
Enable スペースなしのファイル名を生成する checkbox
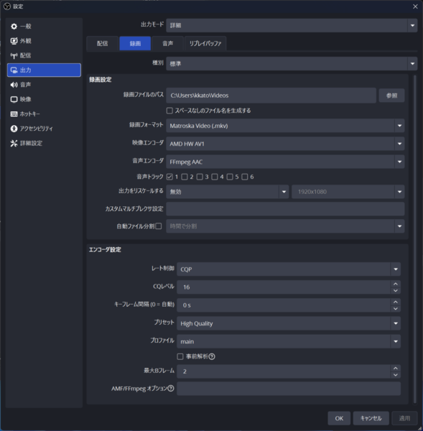click(169, 111)
